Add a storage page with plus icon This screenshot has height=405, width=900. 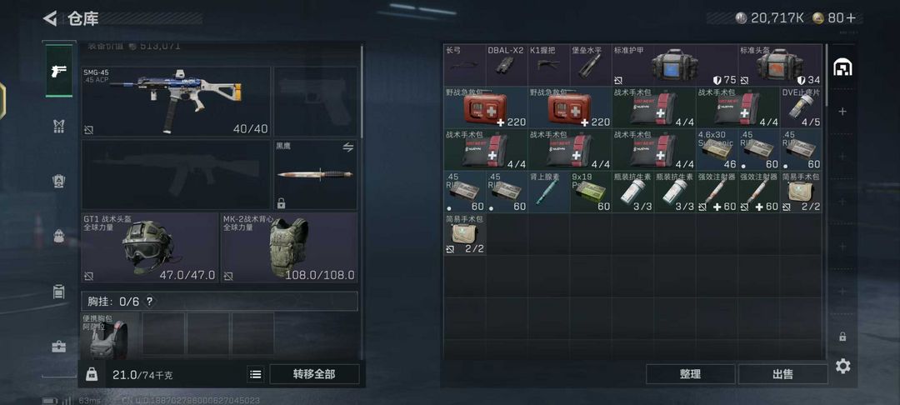(x=842, y=112)
